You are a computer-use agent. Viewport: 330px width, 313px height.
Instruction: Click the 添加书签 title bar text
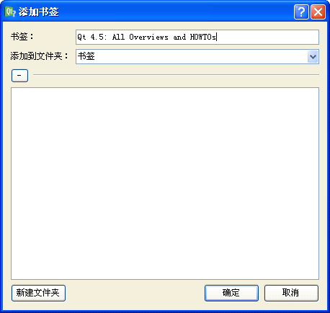(x=38, y=12)
